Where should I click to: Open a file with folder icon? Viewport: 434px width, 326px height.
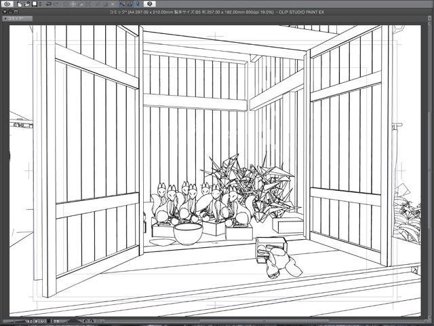(27, 4)
